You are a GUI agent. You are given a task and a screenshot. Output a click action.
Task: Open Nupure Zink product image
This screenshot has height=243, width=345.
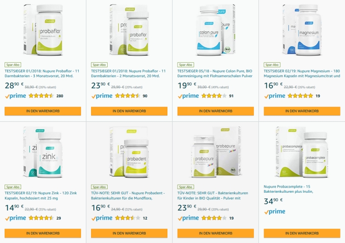43,152
